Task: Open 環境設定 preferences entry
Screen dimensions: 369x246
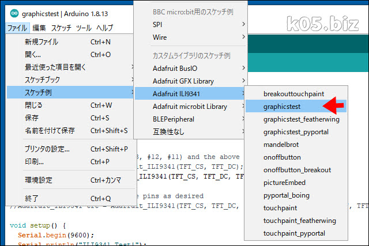Action: pos(70,180)
